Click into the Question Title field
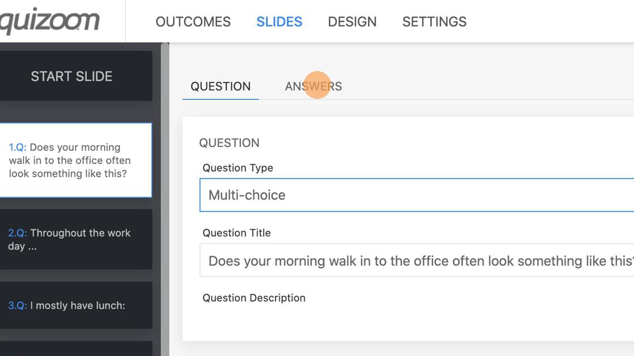Image resolution: width=634 pixels, height=356 pixels. 417,261
